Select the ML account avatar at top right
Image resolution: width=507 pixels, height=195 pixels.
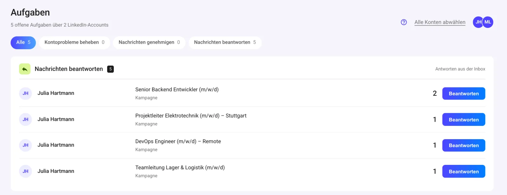488,22
